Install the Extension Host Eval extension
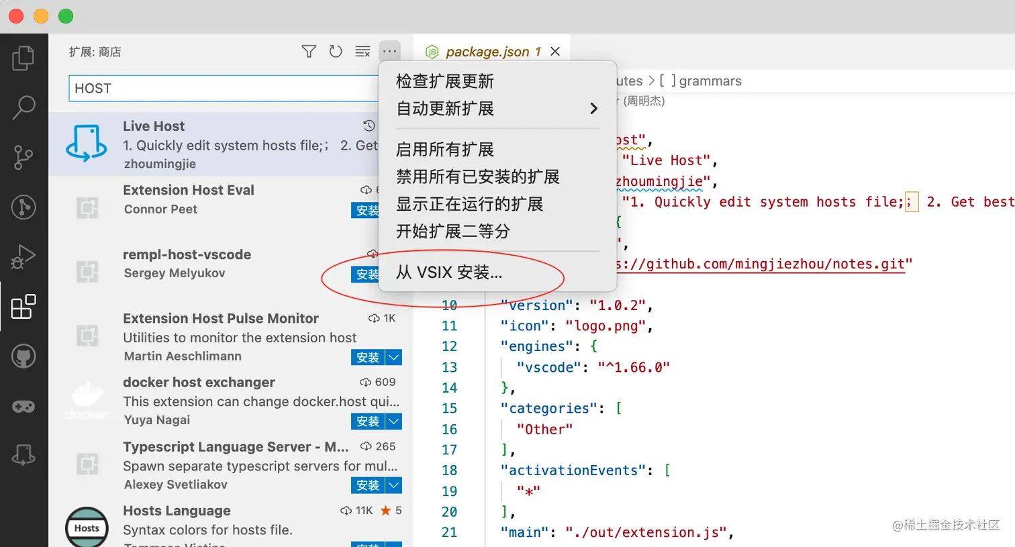Screen dimensions: 1015x547 tap(365, 211)
